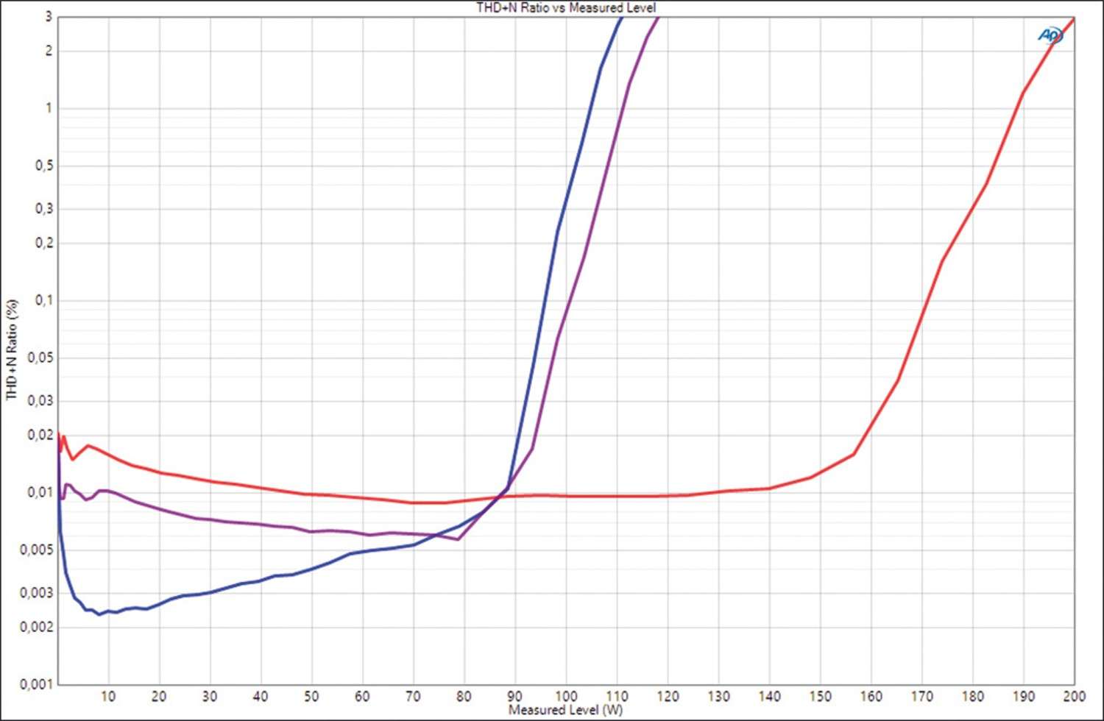The width and height of the screenshot is (1104, 721).
Task: Click the Y-axis tick label '3'
Action: click(x=49, y=16)
